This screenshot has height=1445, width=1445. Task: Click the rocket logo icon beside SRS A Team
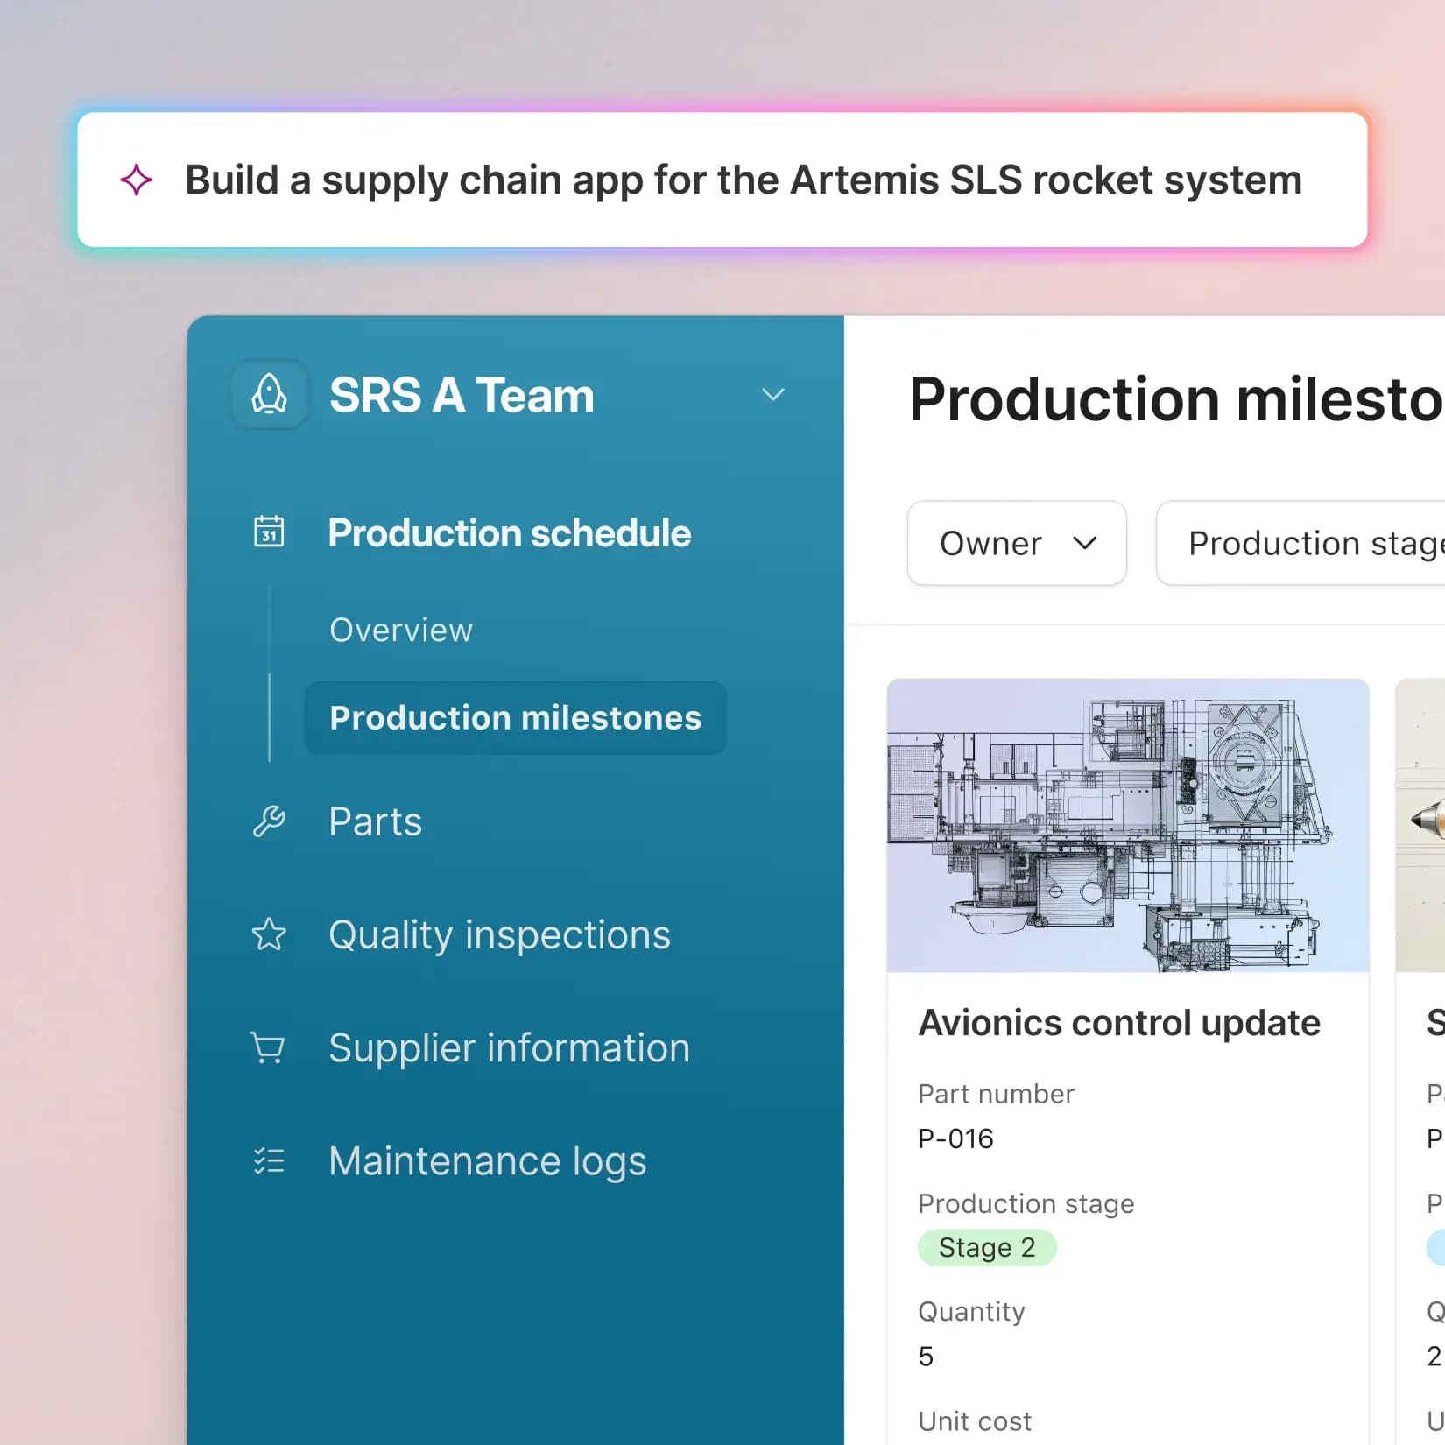pos(269,394)
